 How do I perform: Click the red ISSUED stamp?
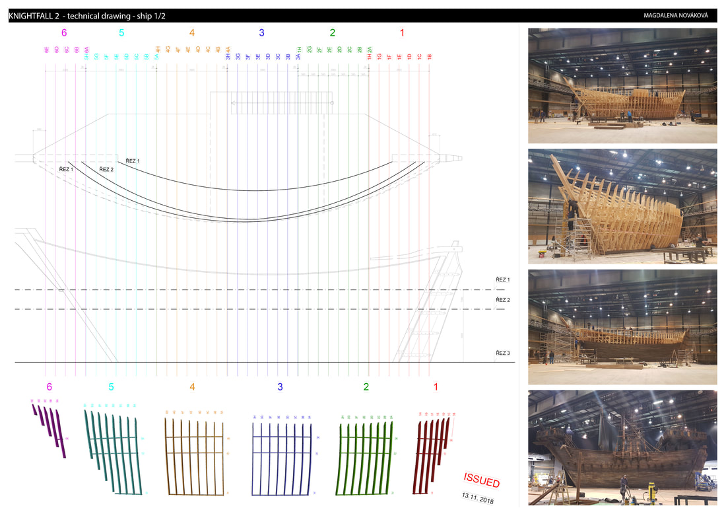coord(481,480)
